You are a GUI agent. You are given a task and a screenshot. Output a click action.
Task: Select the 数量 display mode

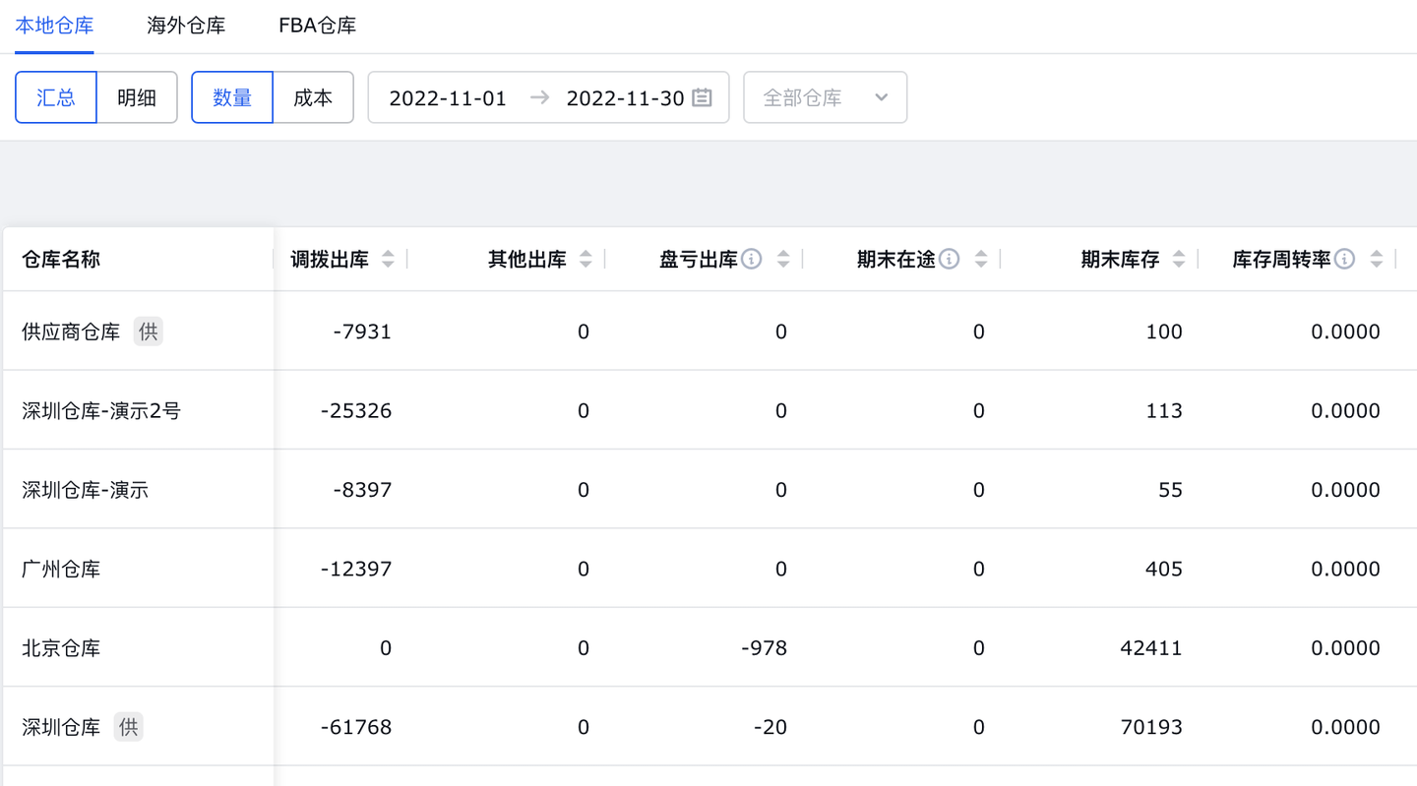pos(232,97)
